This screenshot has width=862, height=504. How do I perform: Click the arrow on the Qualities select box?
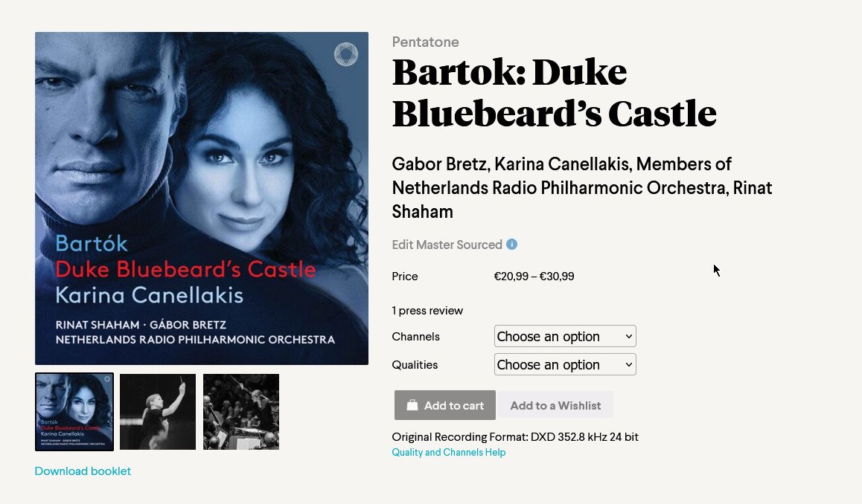[x=628, y=364]
